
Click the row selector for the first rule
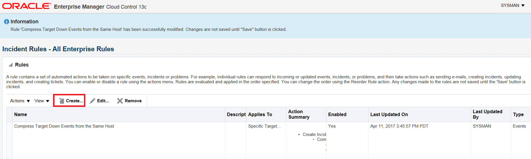pyautogui.click(x=9, y=140)
